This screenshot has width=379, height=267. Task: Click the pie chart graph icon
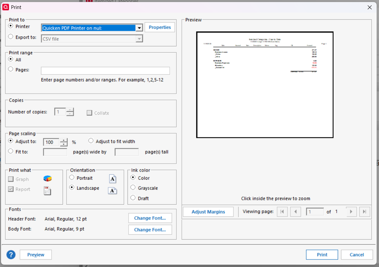pyautogui.click(x=48, y=178)
